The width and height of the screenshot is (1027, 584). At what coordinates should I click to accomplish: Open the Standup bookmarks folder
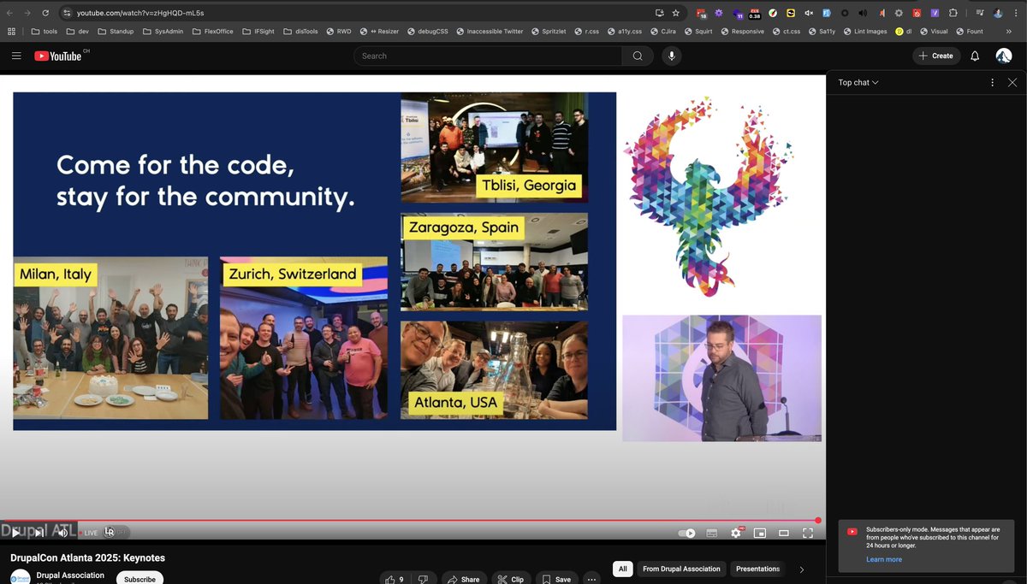click(115, 32)
